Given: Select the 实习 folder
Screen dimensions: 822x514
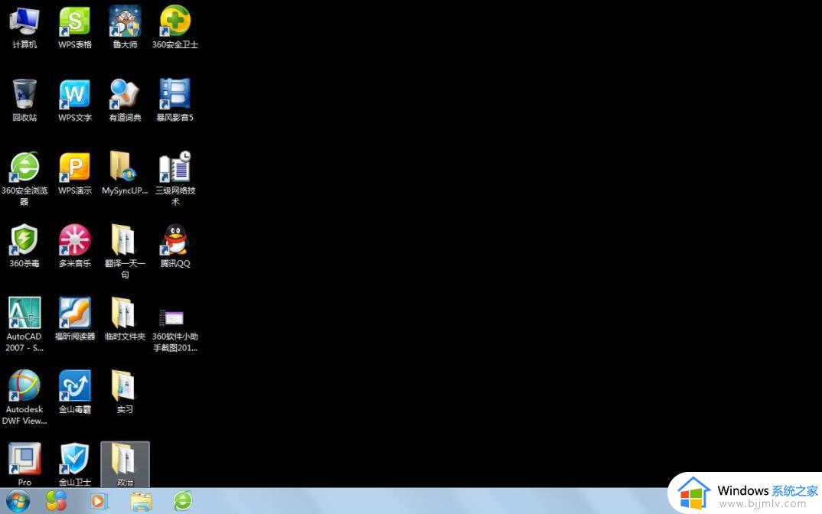Looking at the screenshot, I should pyautogui.click(x=125, y=392).
